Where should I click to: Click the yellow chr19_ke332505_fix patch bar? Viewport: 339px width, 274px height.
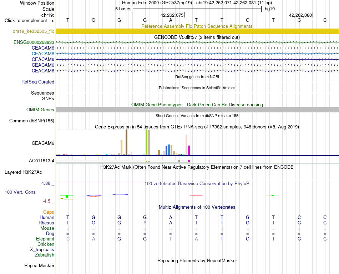click(197, 31)
